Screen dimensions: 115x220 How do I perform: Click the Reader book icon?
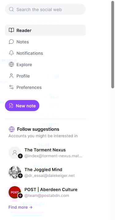(11, 30)
